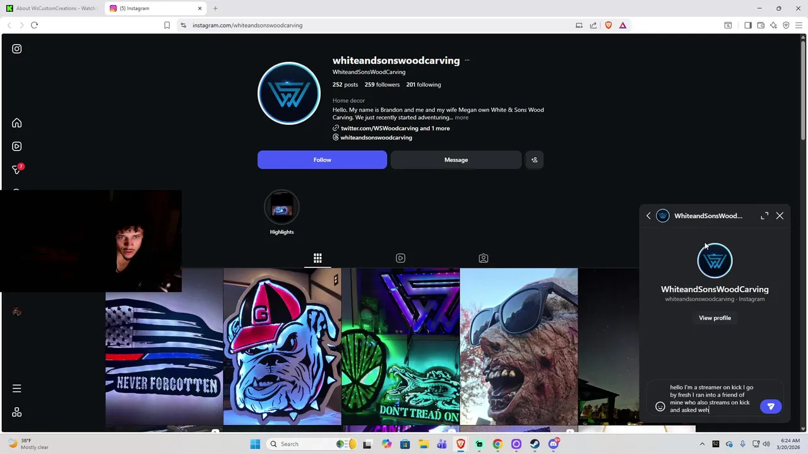Open twitter.com/WSWoodcarving link

[395, 128]
